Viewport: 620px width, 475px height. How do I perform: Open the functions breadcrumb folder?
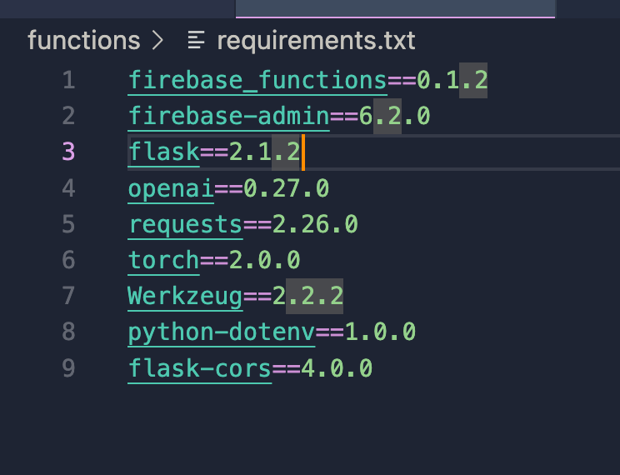coord(84,40)
